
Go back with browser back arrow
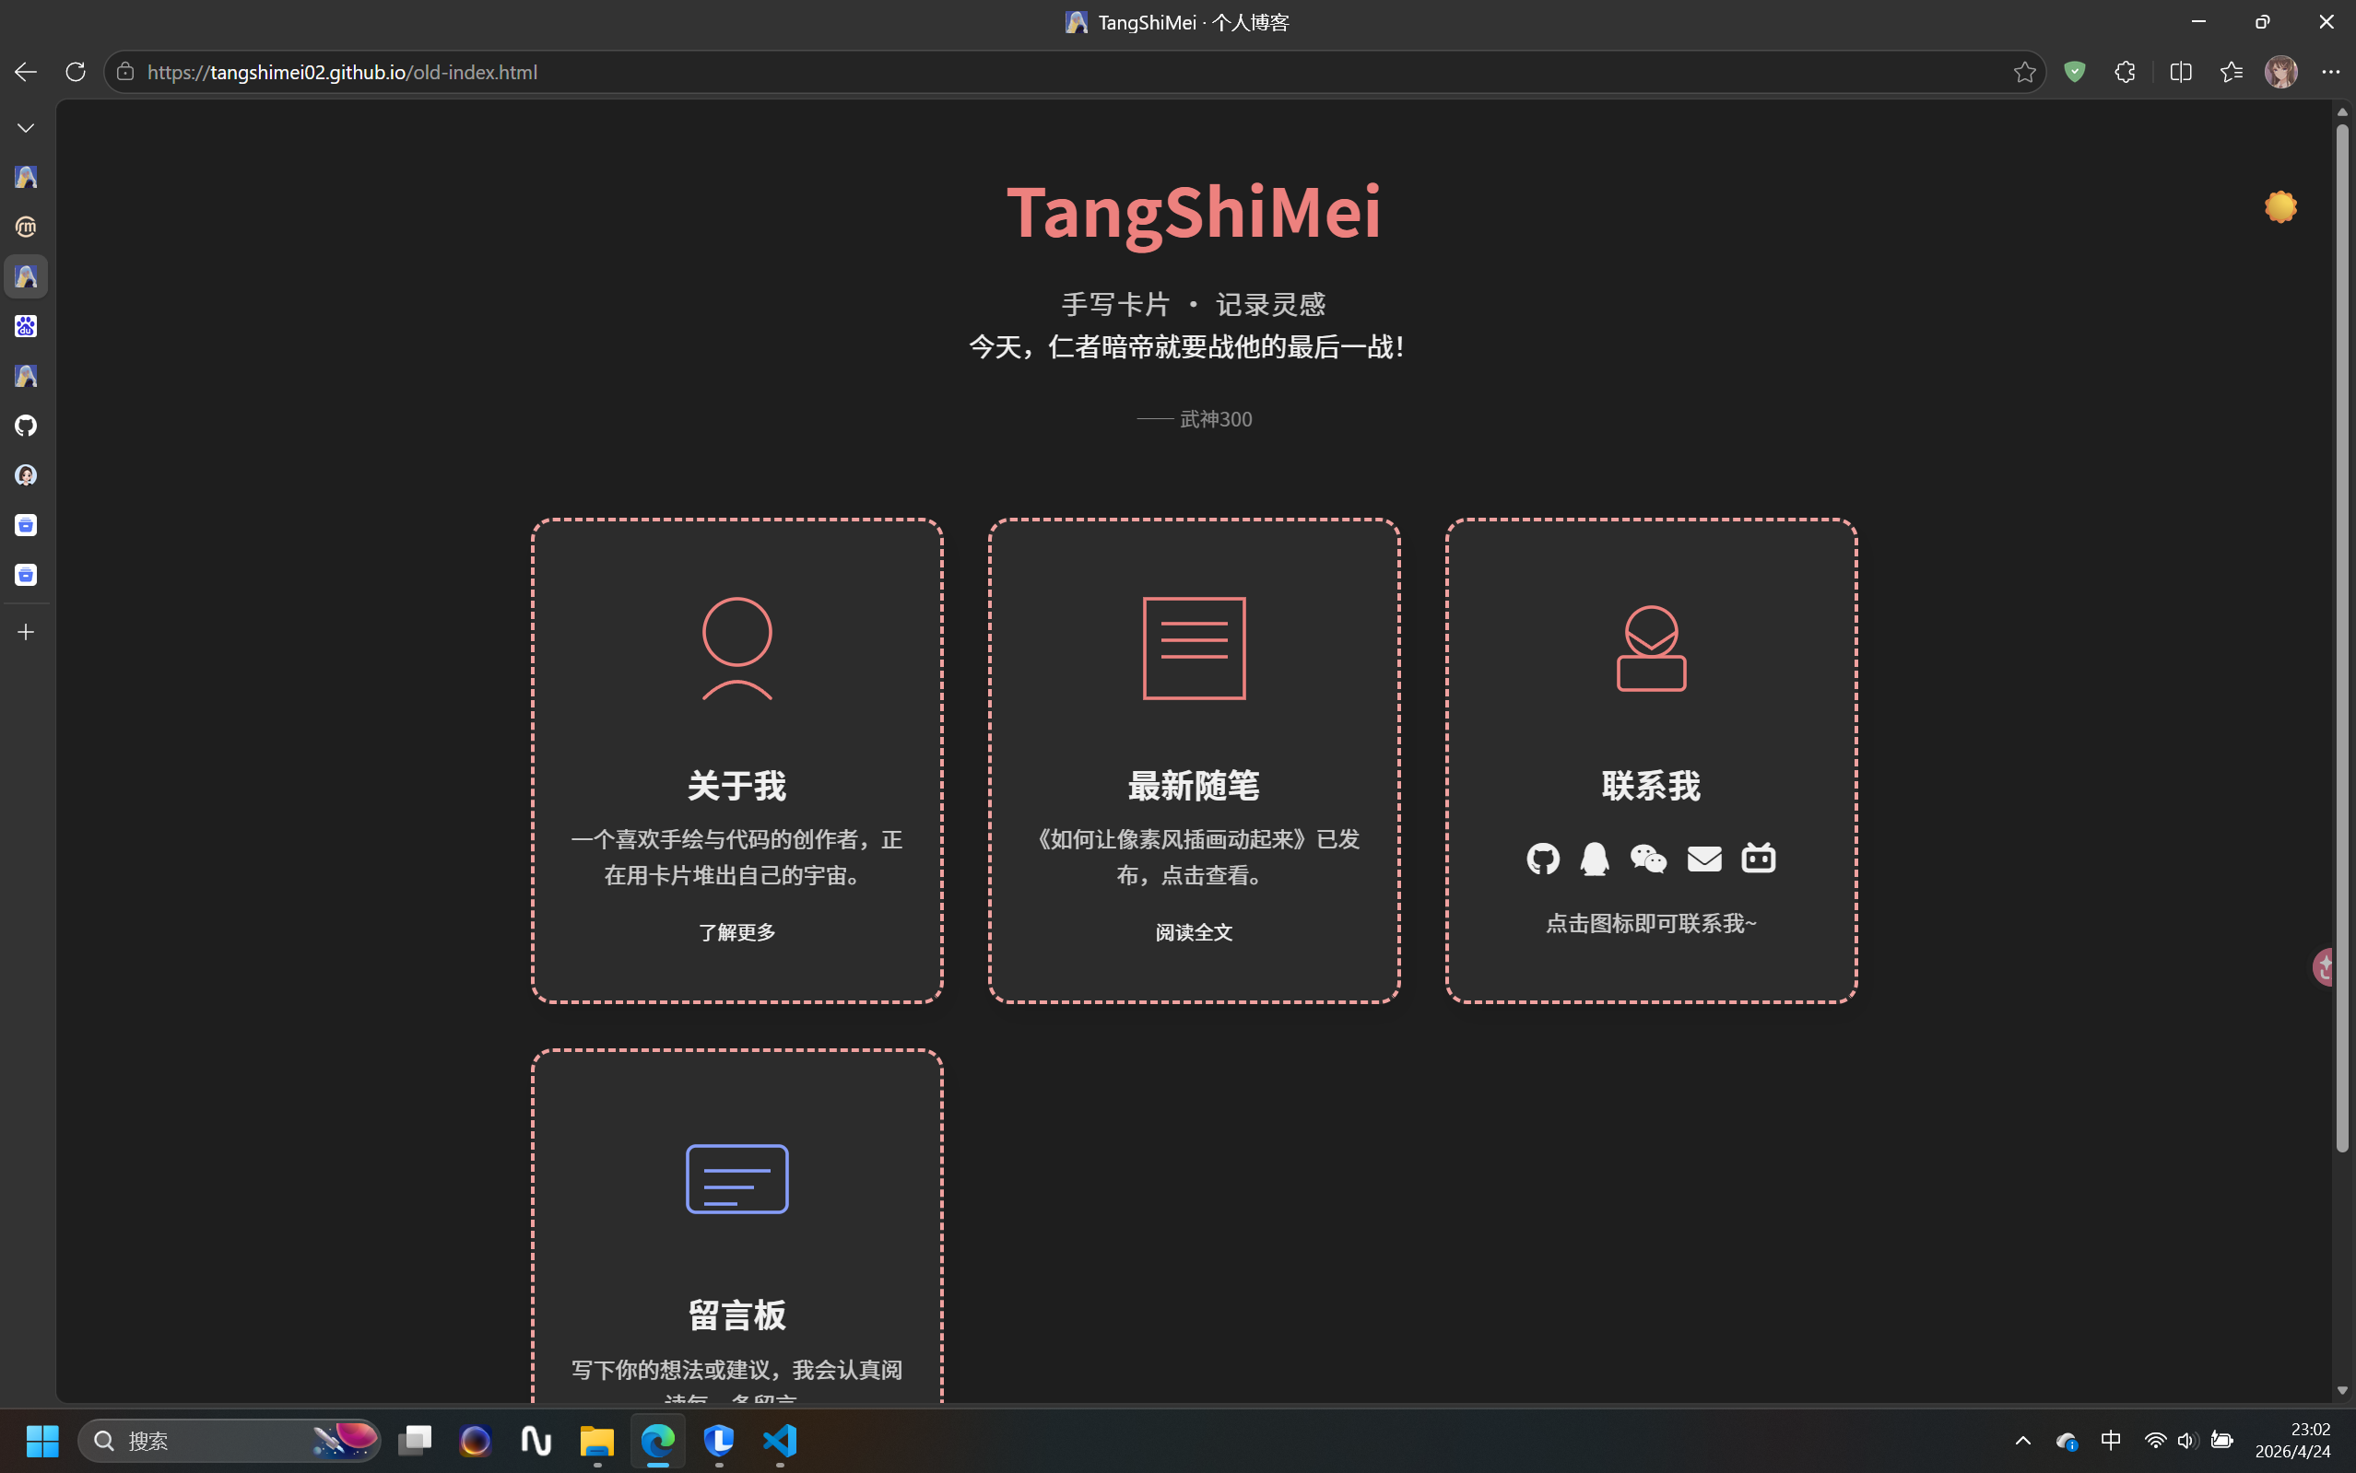25,72
